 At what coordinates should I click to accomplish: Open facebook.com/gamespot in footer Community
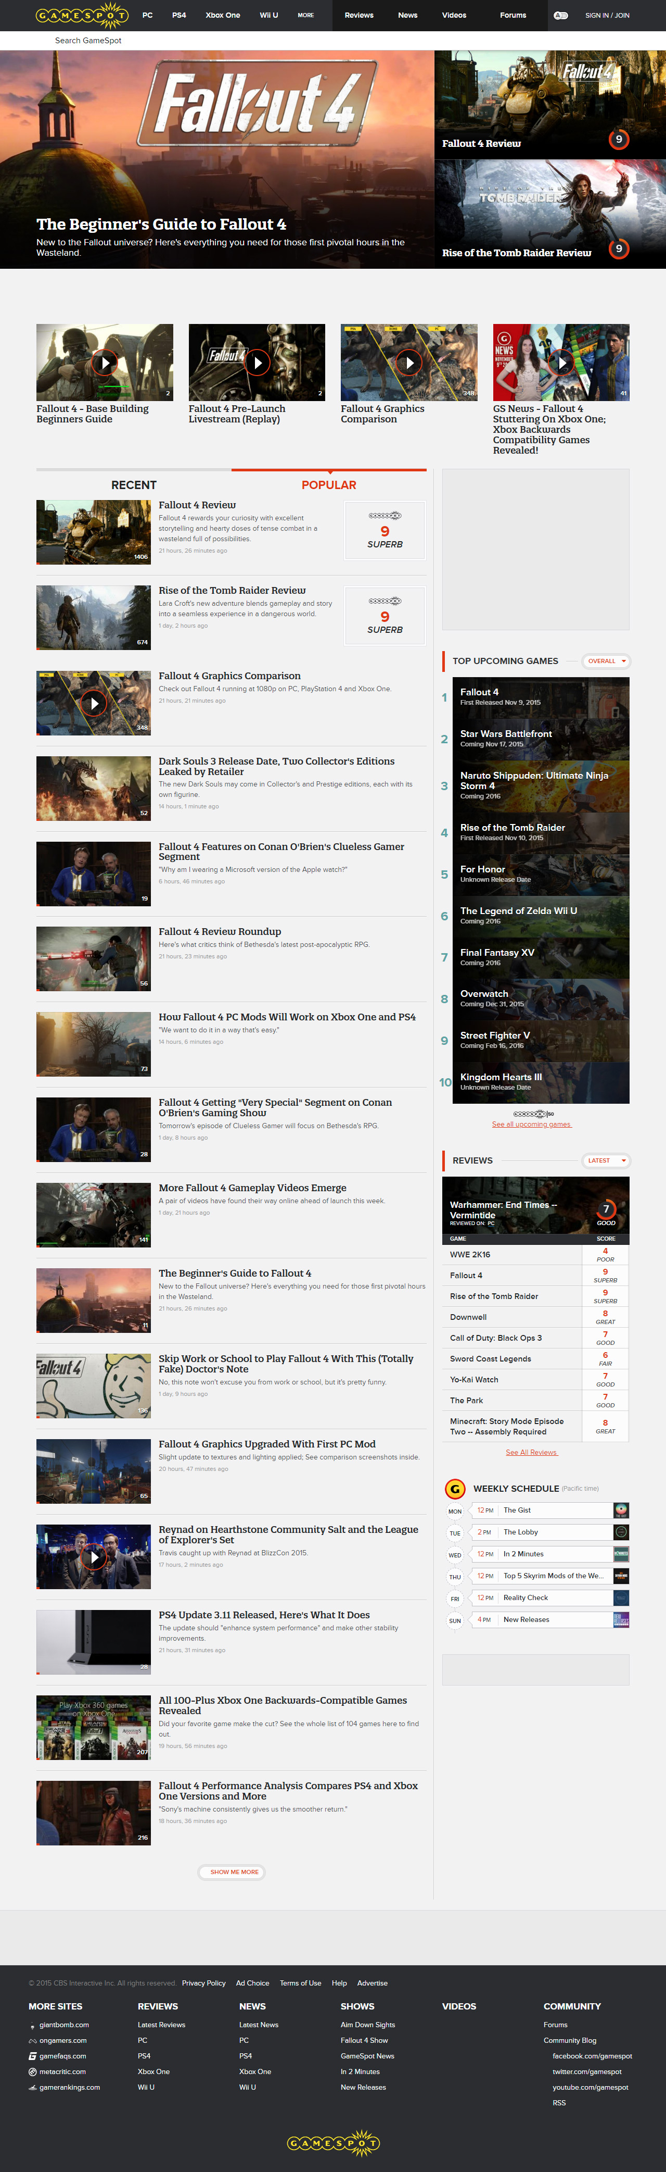tap(592, 2056)
